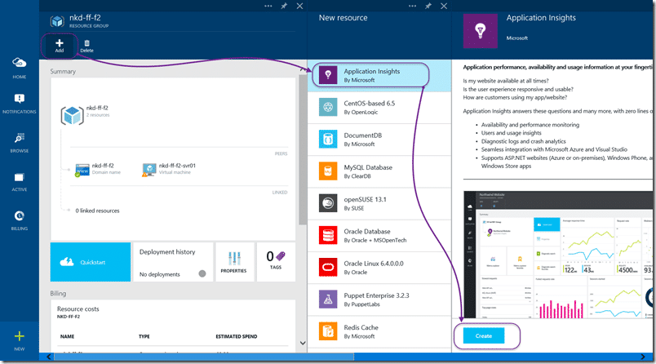Open the Properties tile

coord(234,262)
